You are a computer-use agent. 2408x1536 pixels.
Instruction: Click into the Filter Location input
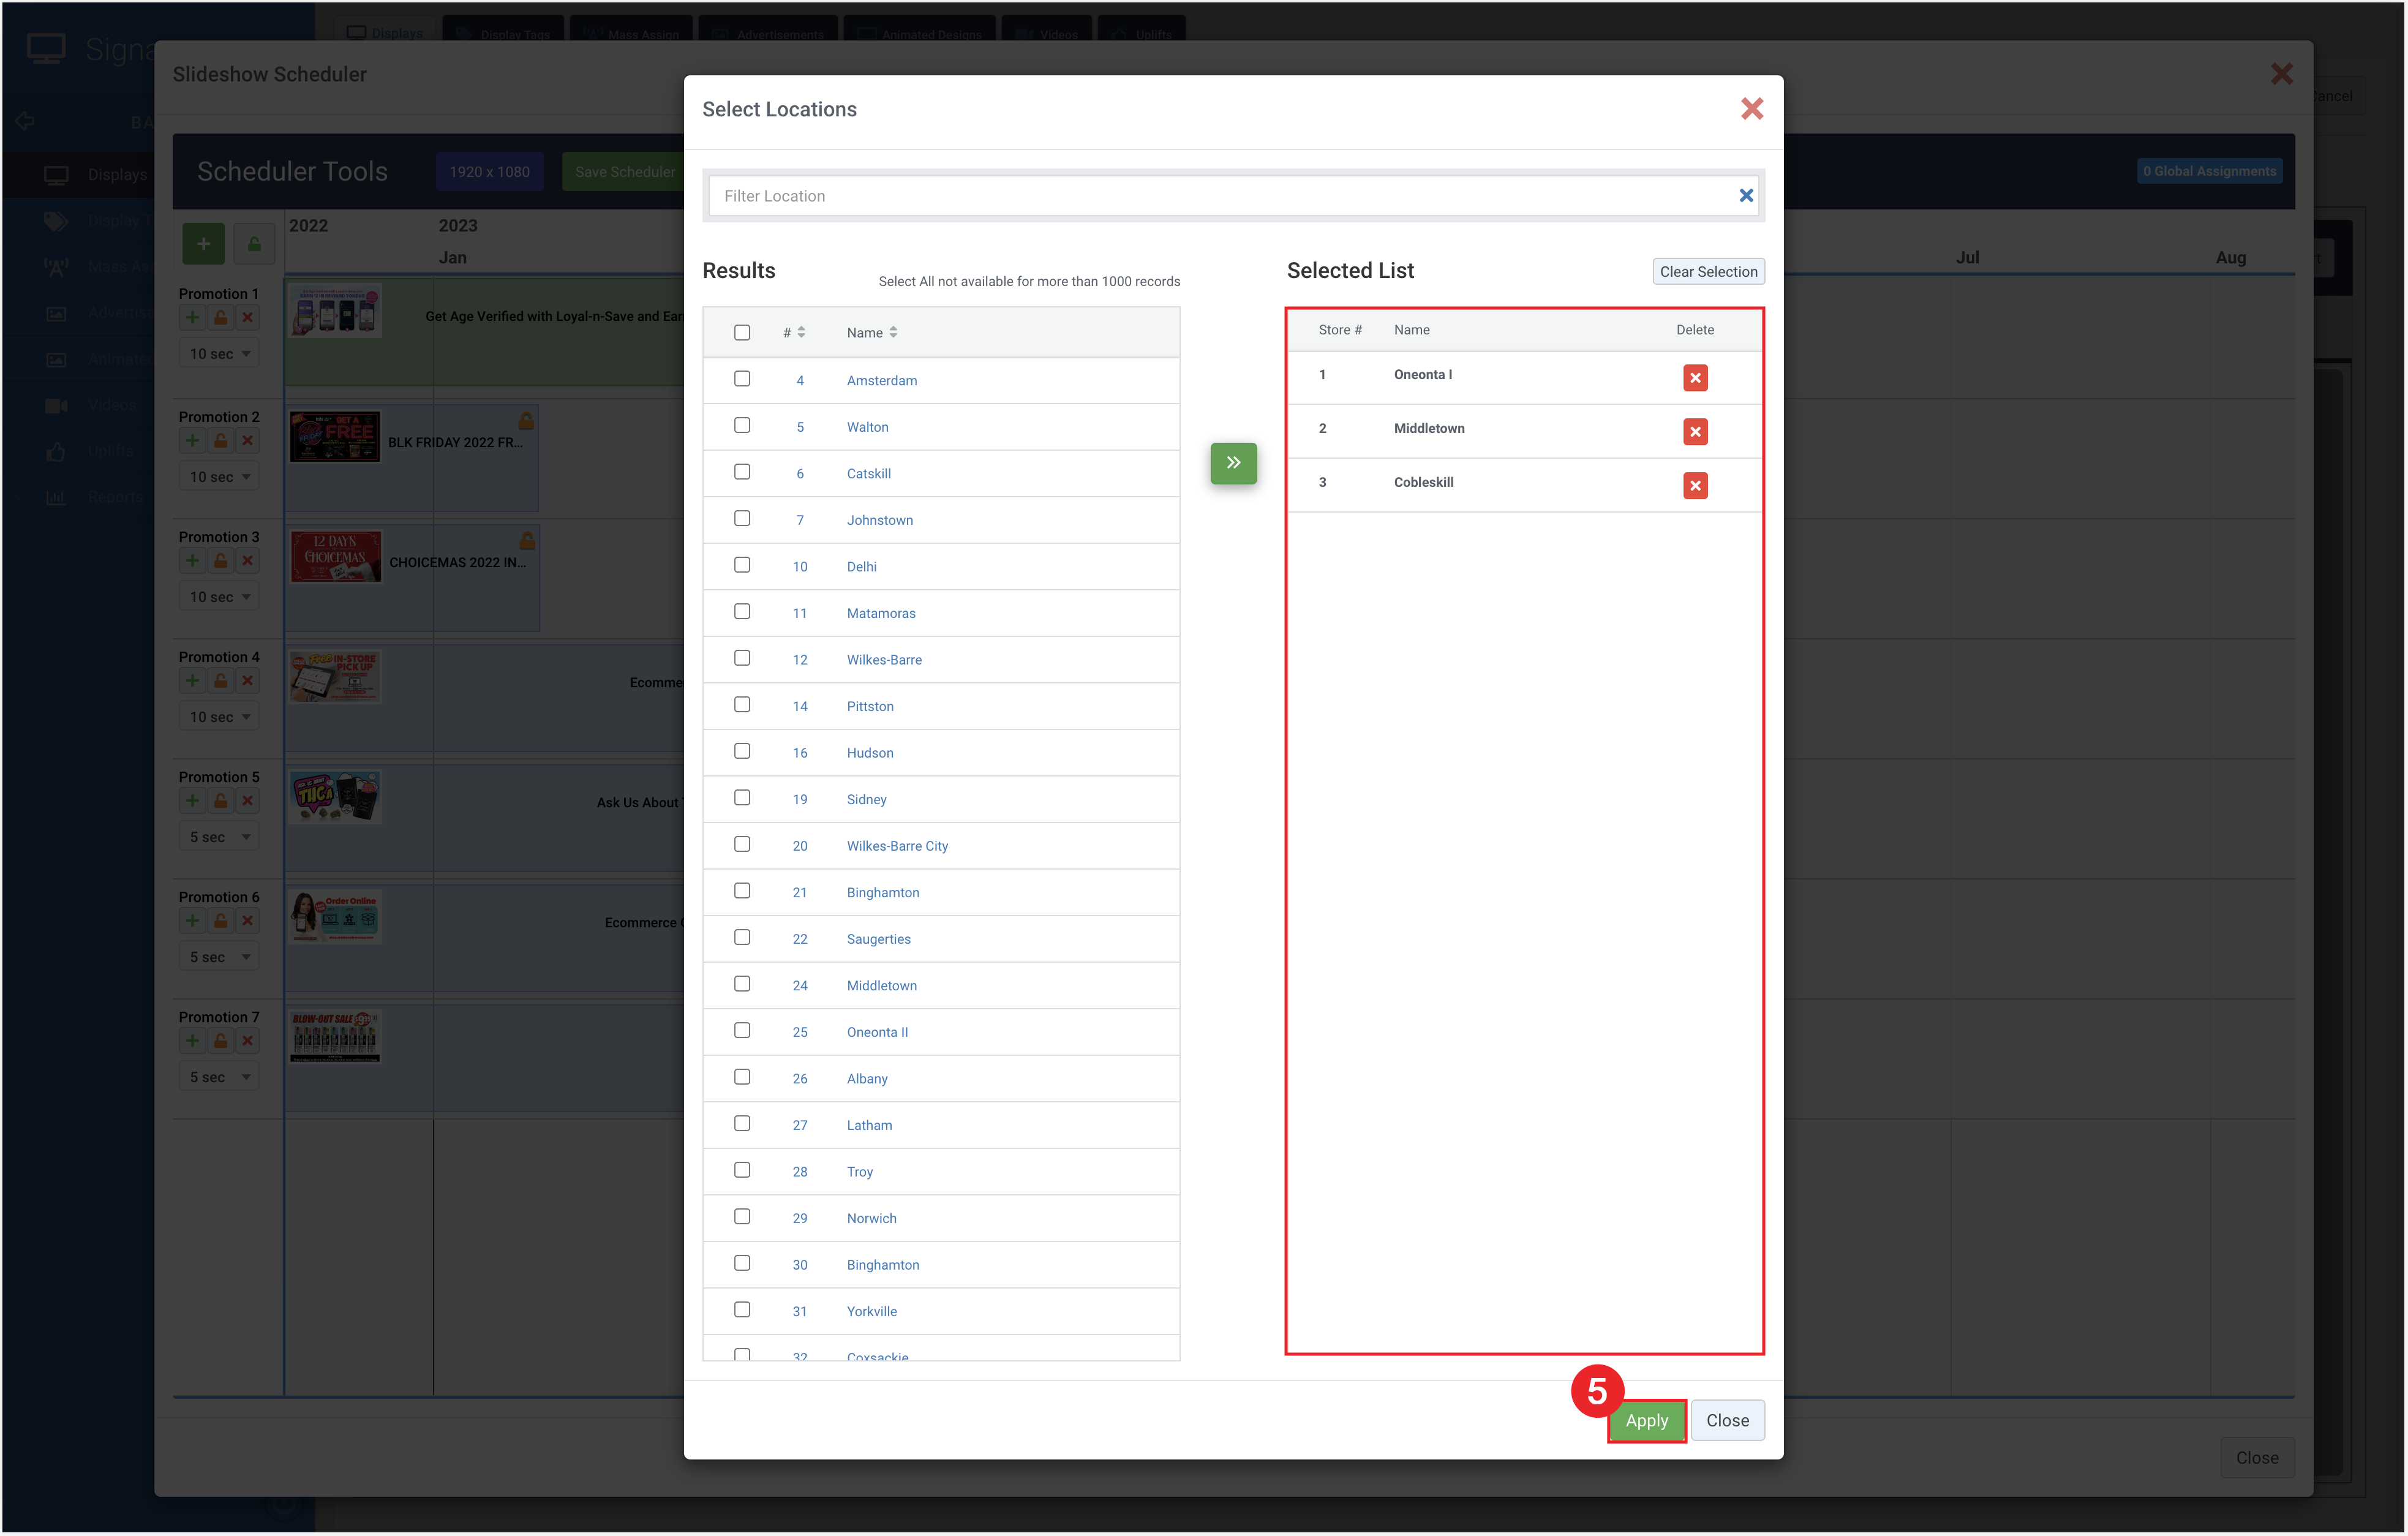pyautogui.click(x=1220, y=195)
